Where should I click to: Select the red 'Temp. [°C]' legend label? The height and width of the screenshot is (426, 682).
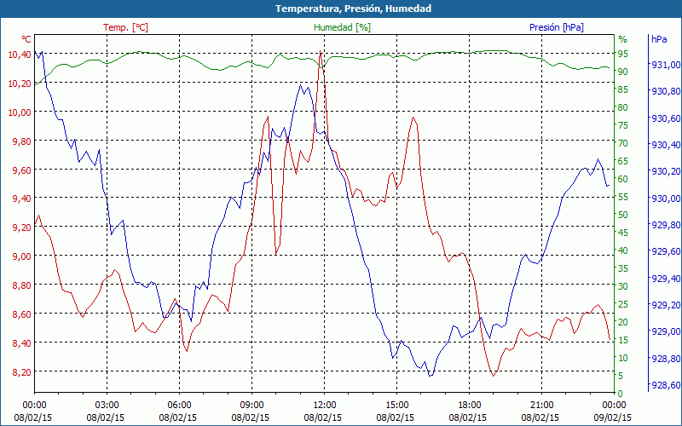point(125,27)
